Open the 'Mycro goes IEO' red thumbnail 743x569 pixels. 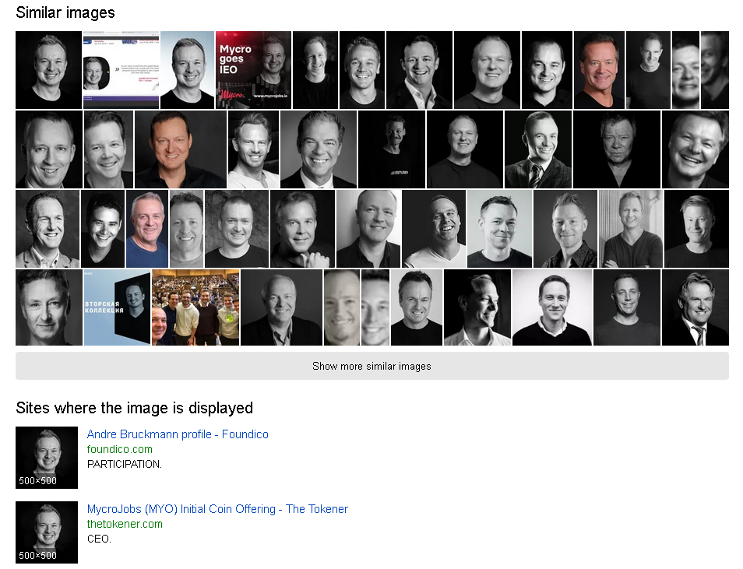(x=254, y=70)
